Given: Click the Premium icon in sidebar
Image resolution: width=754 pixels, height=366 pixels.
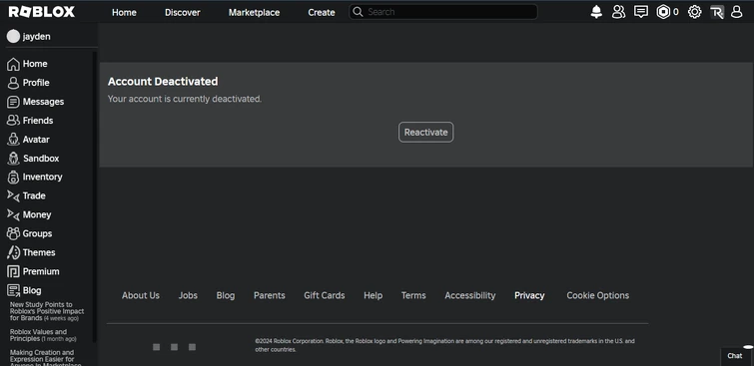Looking at the screenshot, I should coord(13,272).
